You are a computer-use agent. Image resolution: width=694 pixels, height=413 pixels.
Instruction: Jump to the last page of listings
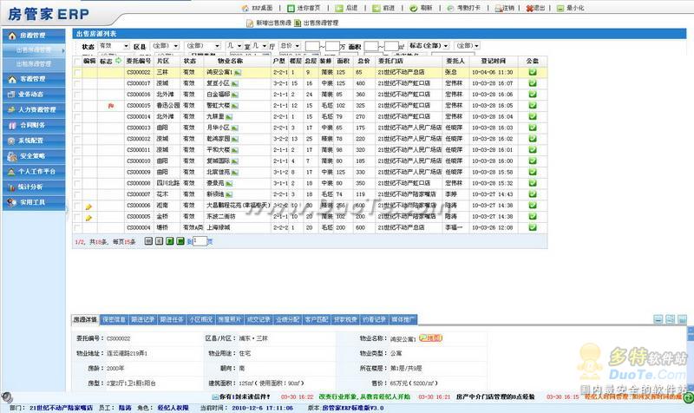click(x=181, y=241)
